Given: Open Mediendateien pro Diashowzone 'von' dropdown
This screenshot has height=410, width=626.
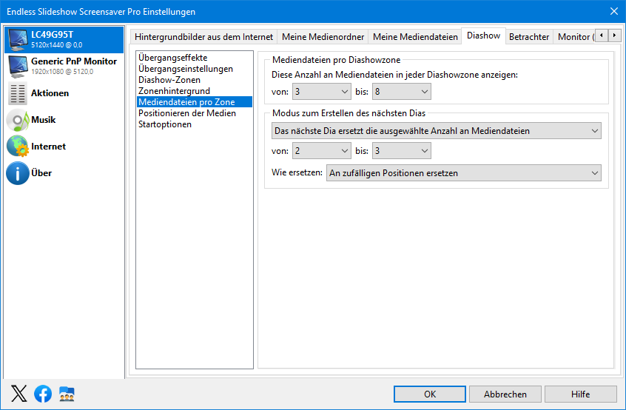Looking at the screenshot, I should click(321, 92).
